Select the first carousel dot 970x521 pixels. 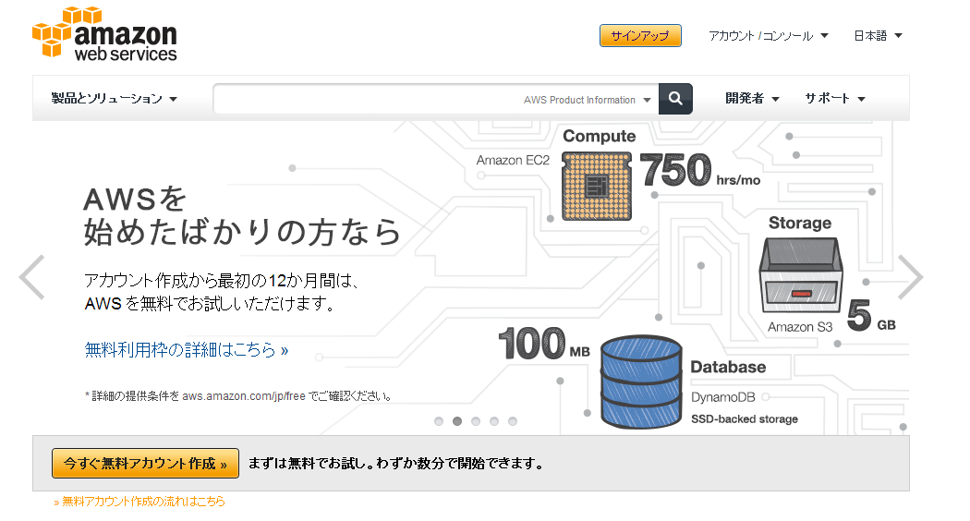pyautogui.click(x=439, y=421)
